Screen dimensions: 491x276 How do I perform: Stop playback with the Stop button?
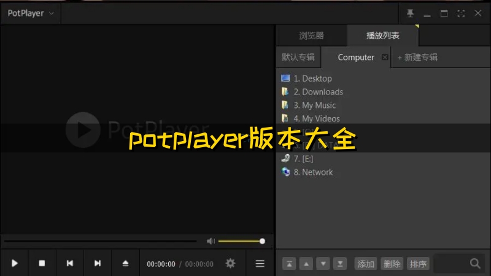42,263
